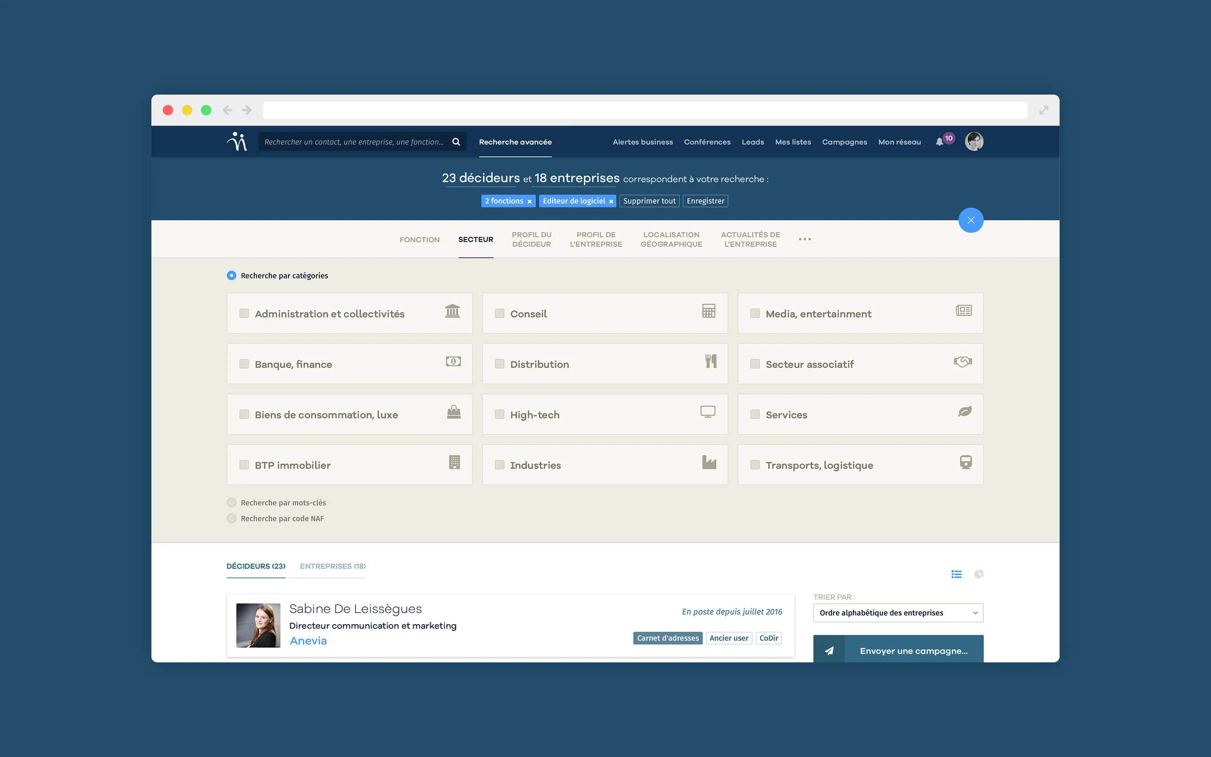Open the Fonction filter tab

click(x=419, y=240)
